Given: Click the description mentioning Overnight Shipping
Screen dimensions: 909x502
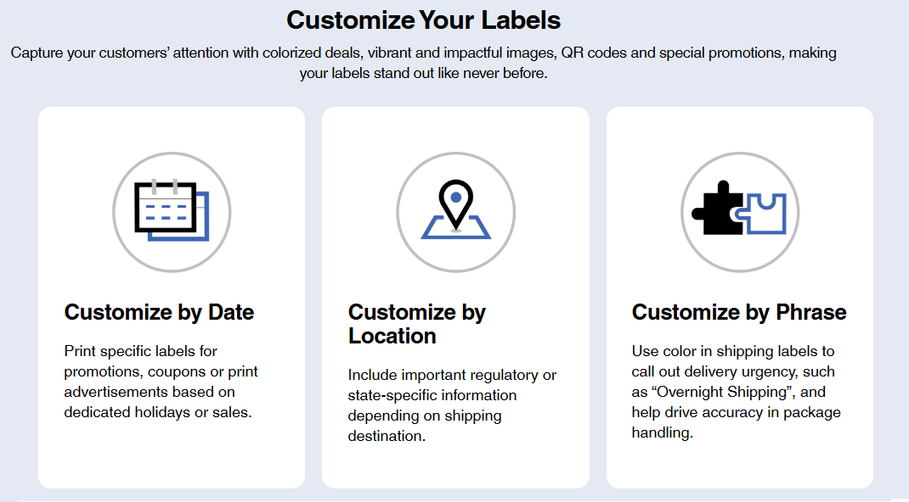Looking at the screenshot, I should click(737, 392).
